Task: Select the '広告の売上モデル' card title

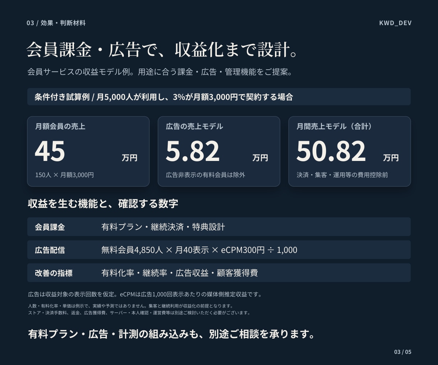Action: tap(194, 126)
